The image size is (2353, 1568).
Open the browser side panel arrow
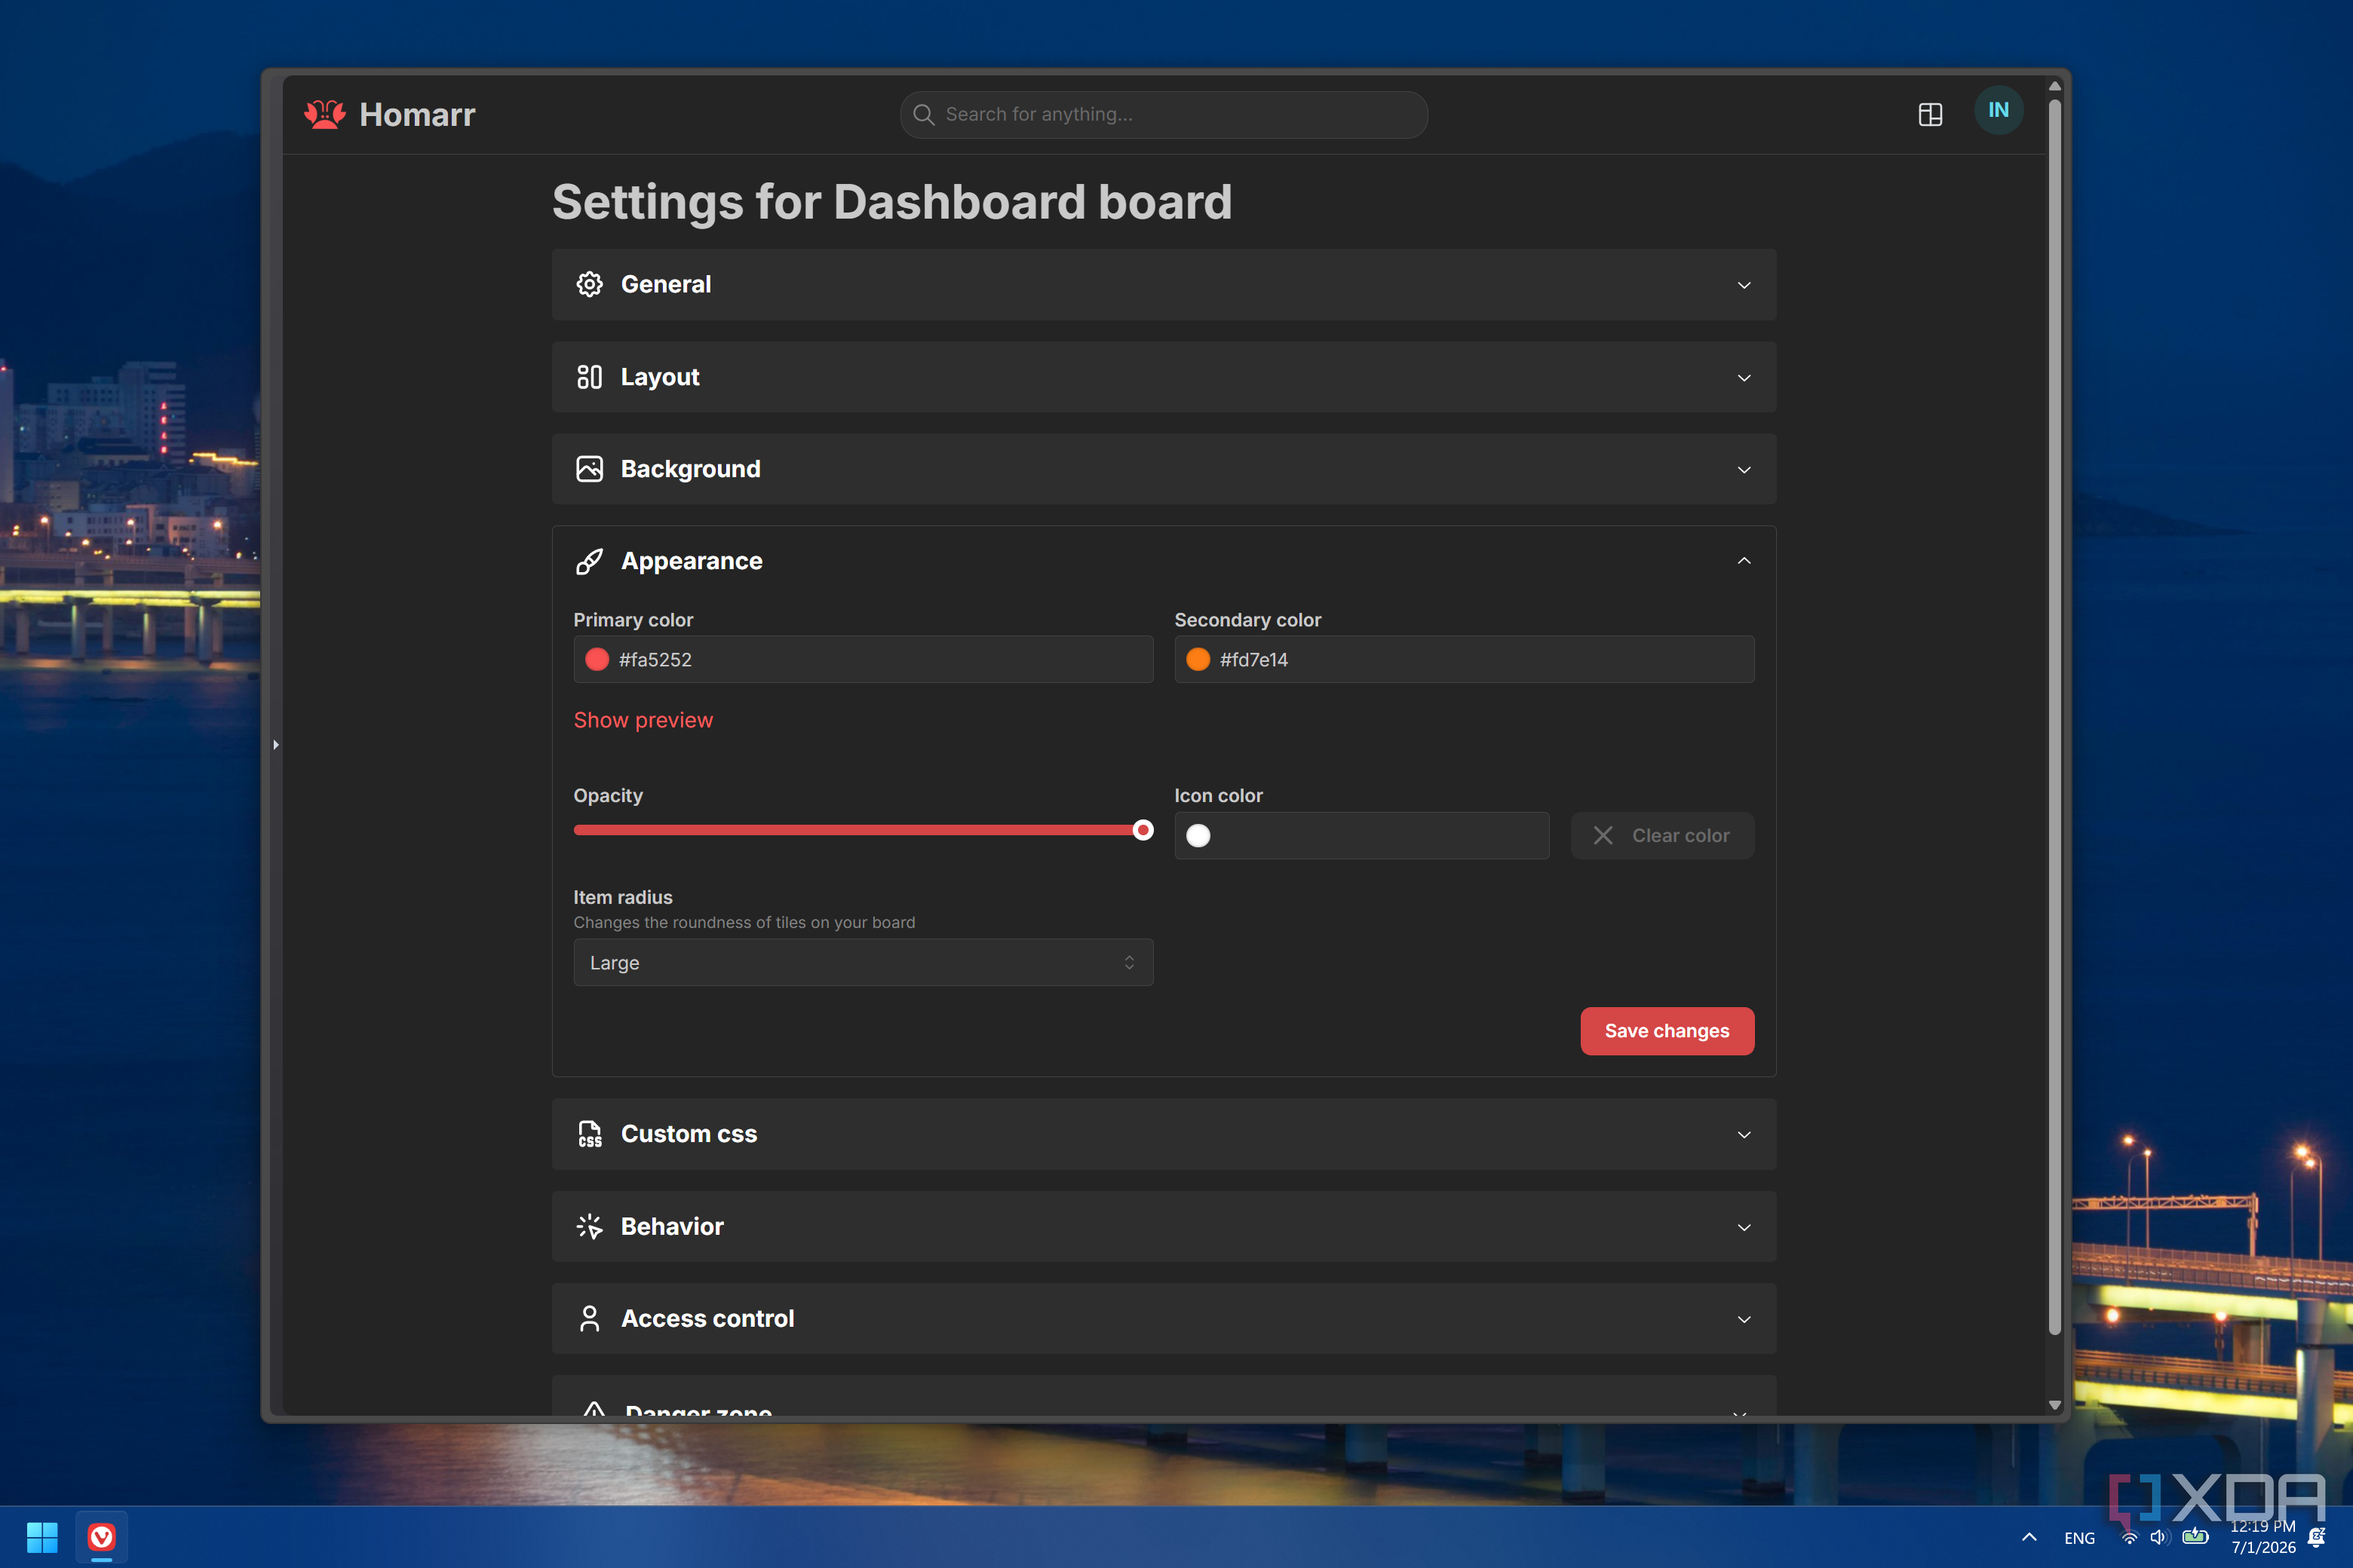pos(276,744)
